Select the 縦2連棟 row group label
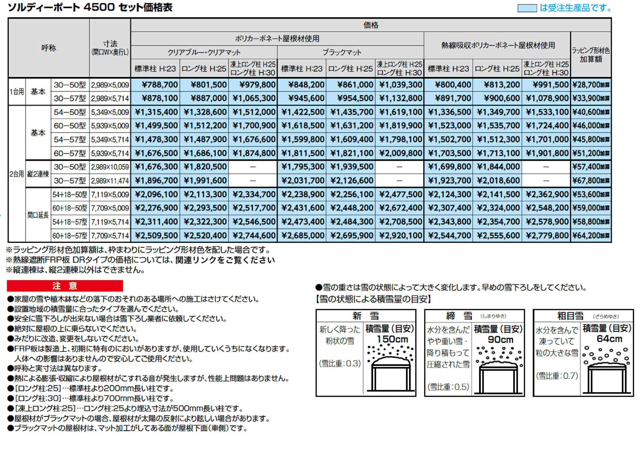Screen dimensions: 641x458 pos(38,173)
